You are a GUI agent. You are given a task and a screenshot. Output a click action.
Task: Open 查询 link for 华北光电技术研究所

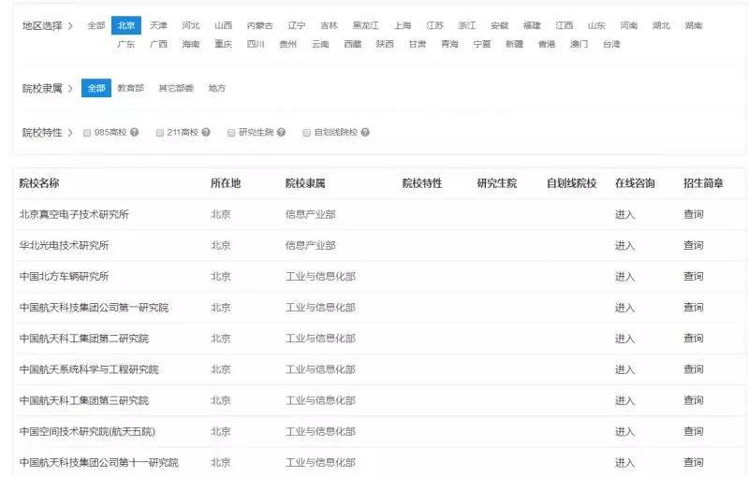click(x=693, y=245)
